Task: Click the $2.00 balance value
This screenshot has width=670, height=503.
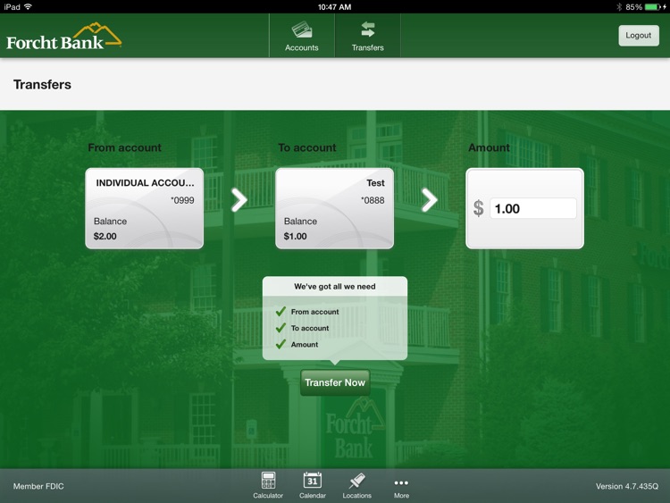Action: coord(105,236)
